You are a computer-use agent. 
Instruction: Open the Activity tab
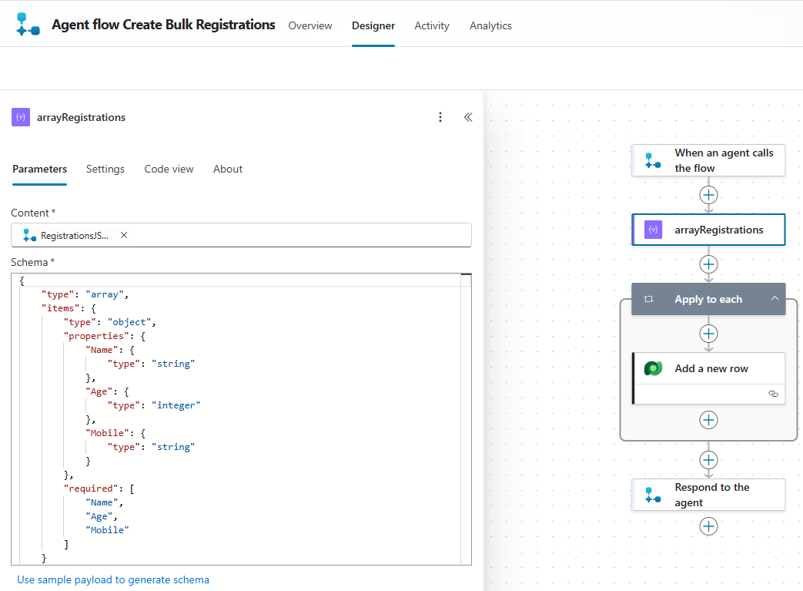(432, 25)
